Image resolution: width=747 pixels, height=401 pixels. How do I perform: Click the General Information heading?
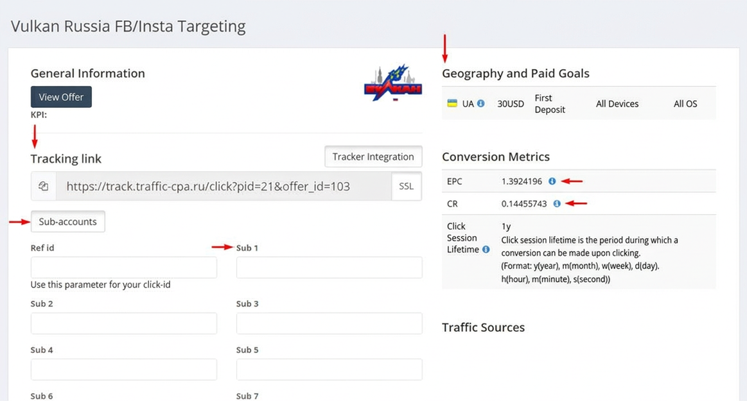(x=87, y=73)
